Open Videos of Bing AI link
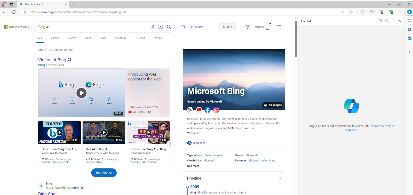The image size is (413, 195). click(55, 60)
